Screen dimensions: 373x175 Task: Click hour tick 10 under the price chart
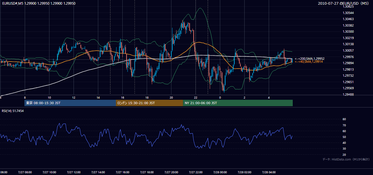pyautogui.click(x=49, y=97)
